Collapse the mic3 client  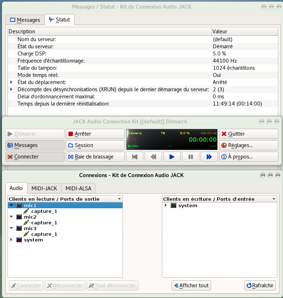coord(11,228)
